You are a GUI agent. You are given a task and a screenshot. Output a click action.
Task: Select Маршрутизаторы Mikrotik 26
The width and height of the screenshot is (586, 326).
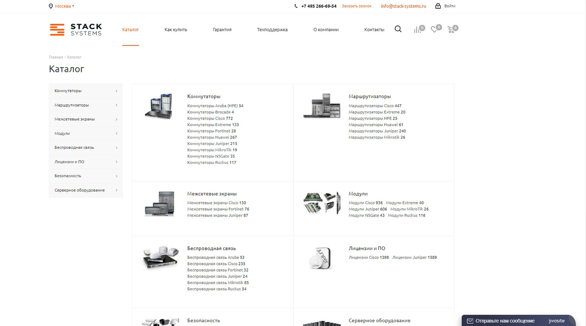tap(377, 137)
